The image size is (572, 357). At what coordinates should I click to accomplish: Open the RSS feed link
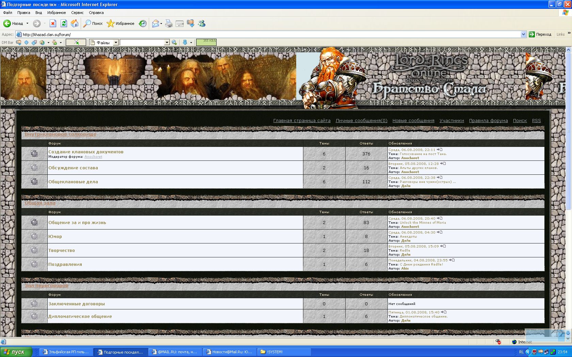tap(537, 121)
